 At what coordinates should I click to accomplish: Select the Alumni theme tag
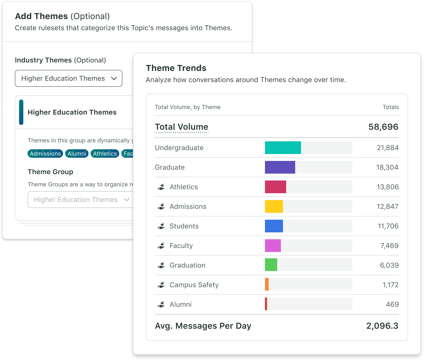click(77, 154)
